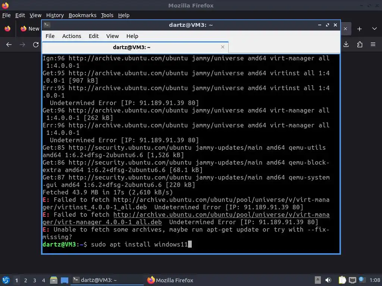This screenshot has height=286, width=382.
Task: Open Firefox Bookmarks menu
Action: coord(82,15)
